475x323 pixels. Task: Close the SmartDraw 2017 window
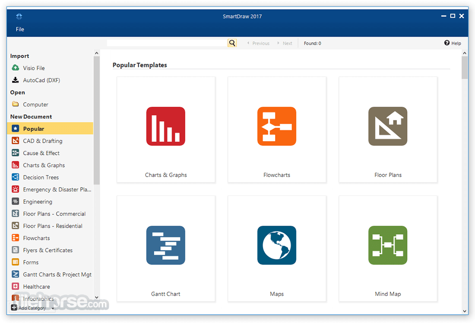tap(462, 16)
